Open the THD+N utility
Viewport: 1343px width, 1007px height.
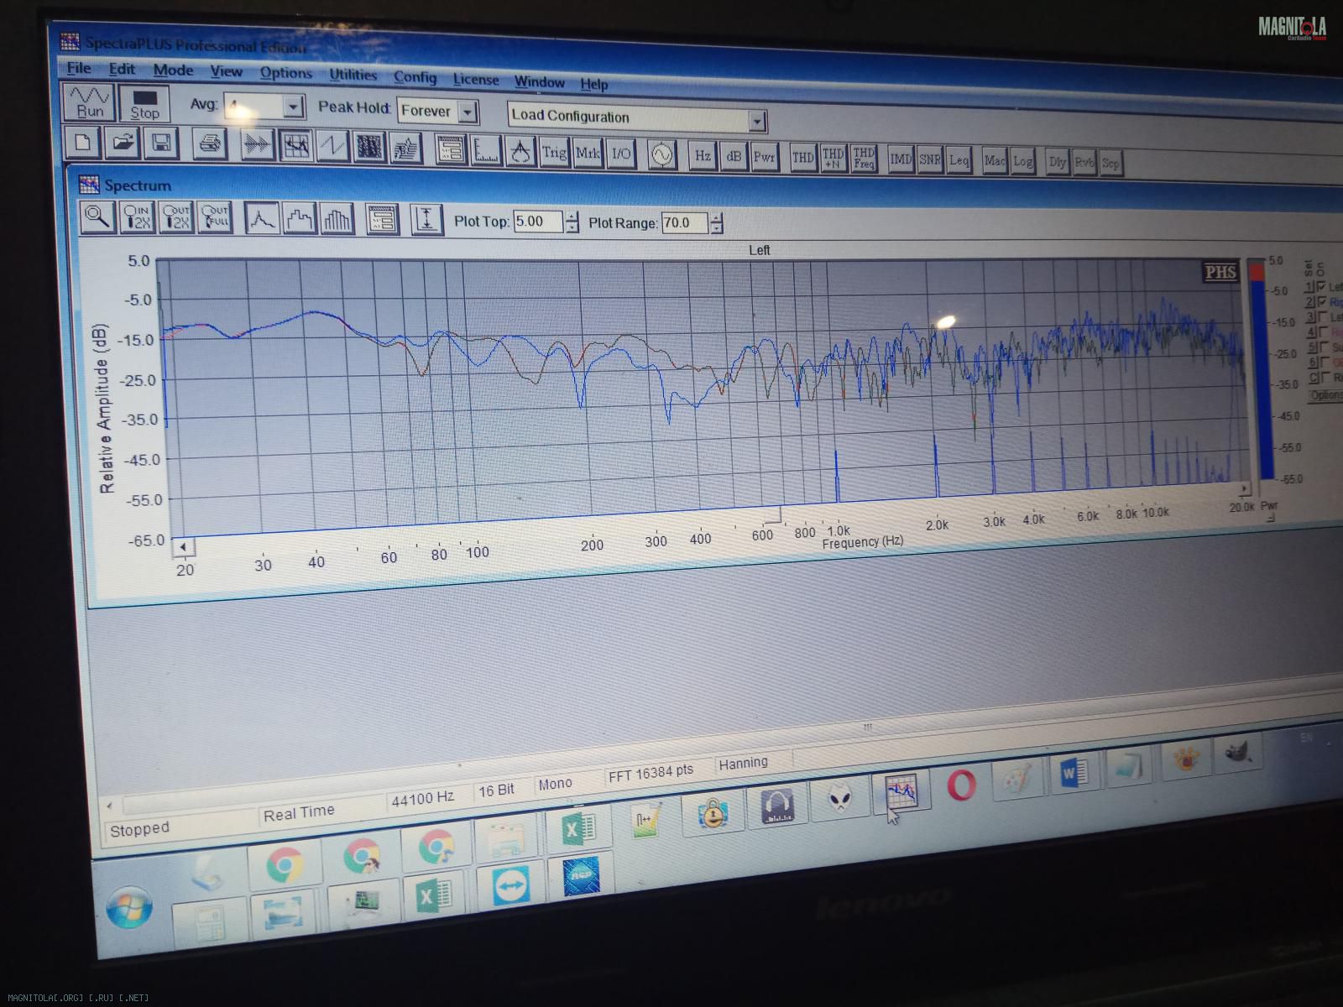click(833, 158)
